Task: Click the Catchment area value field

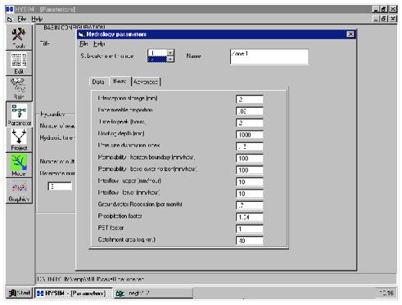Action: coord(250,240)
